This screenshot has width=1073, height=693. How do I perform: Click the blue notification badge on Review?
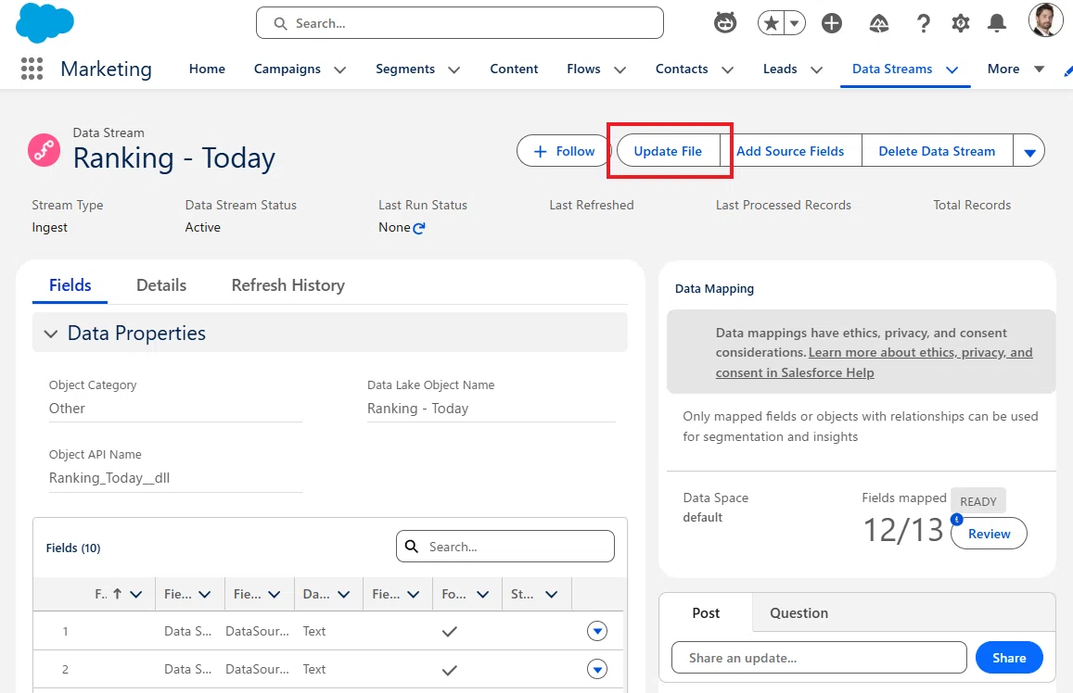click(957, 520)
